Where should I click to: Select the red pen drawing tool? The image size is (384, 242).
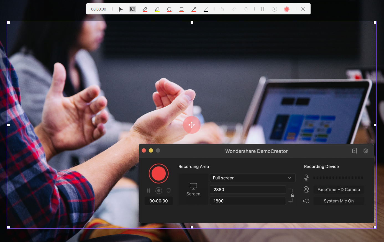click(145, 9)
